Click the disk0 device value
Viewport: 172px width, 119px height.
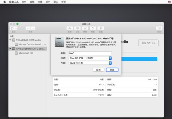(x=154, y=95)
